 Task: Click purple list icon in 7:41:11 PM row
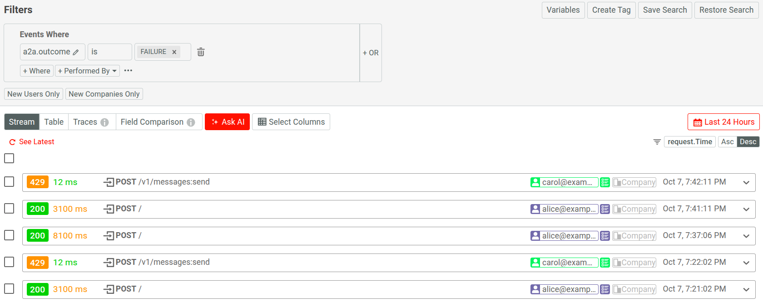(604, 209)
